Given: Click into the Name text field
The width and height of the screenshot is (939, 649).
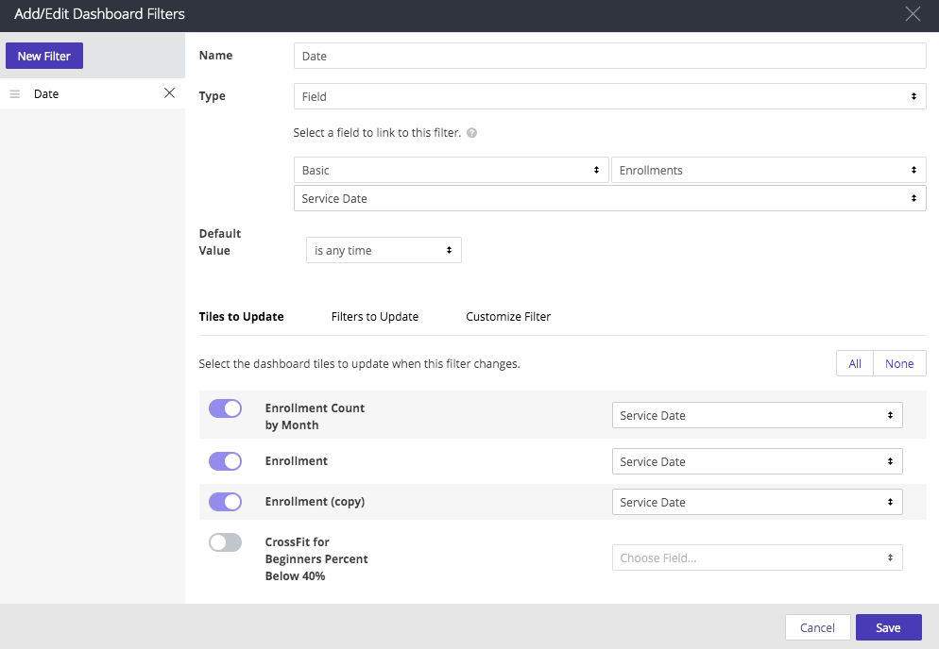Looking at the screenshot, I should click(609, 56).
